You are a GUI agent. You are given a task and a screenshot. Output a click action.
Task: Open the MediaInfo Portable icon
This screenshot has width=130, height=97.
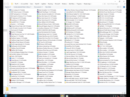[x=65, y=74]
